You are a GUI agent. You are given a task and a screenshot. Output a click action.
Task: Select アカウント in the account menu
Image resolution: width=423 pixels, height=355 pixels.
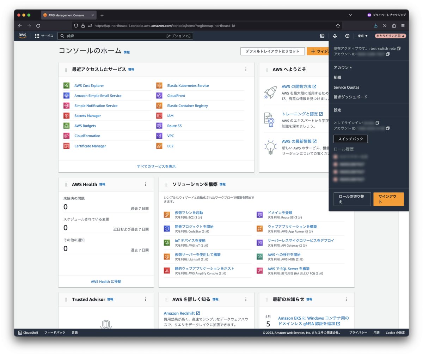[343, 67]
